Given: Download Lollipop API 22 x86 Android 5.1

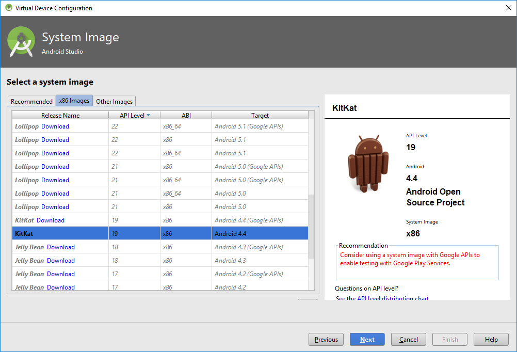Looking at the screenshot, I should click(x=55, y=140).
